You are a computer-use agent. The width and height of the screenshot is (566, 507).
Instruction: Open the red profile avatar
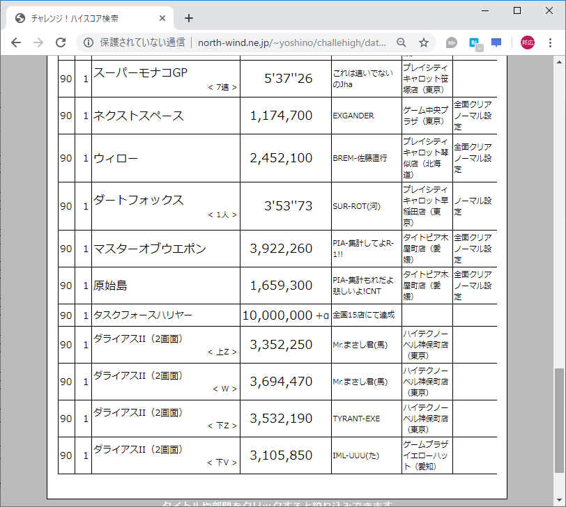coord(528,42)
